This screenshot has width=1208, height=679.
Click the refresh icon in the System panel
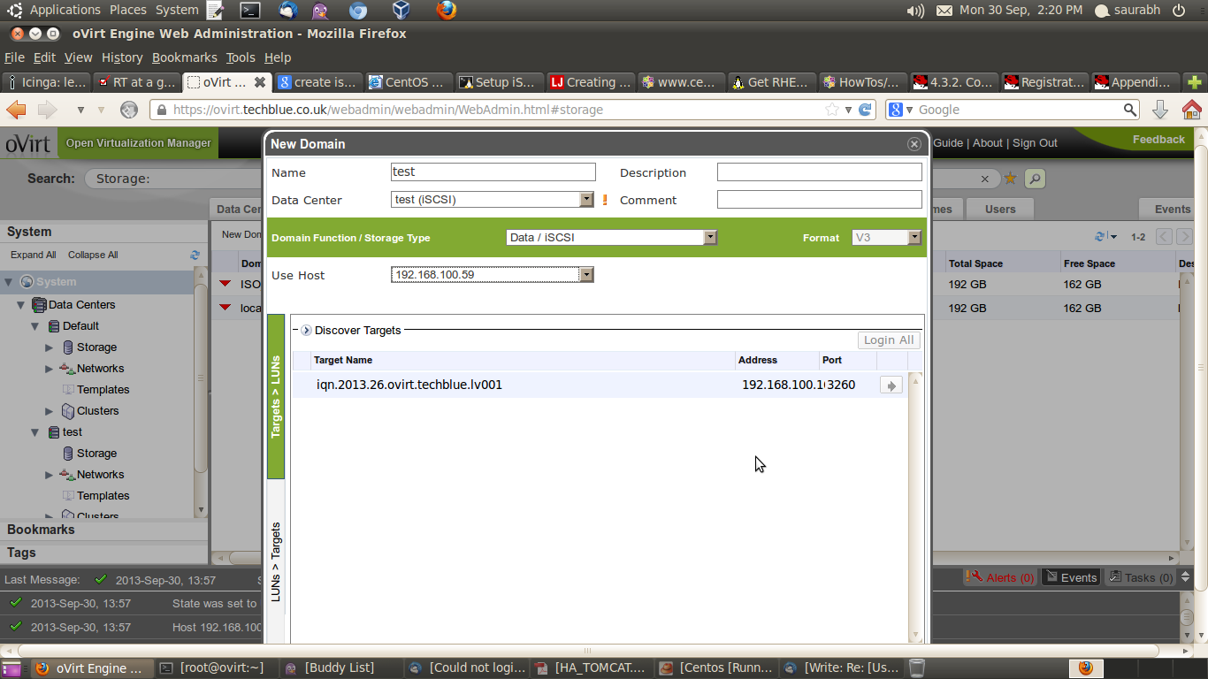pyautogui.click(x=195, y=255)
